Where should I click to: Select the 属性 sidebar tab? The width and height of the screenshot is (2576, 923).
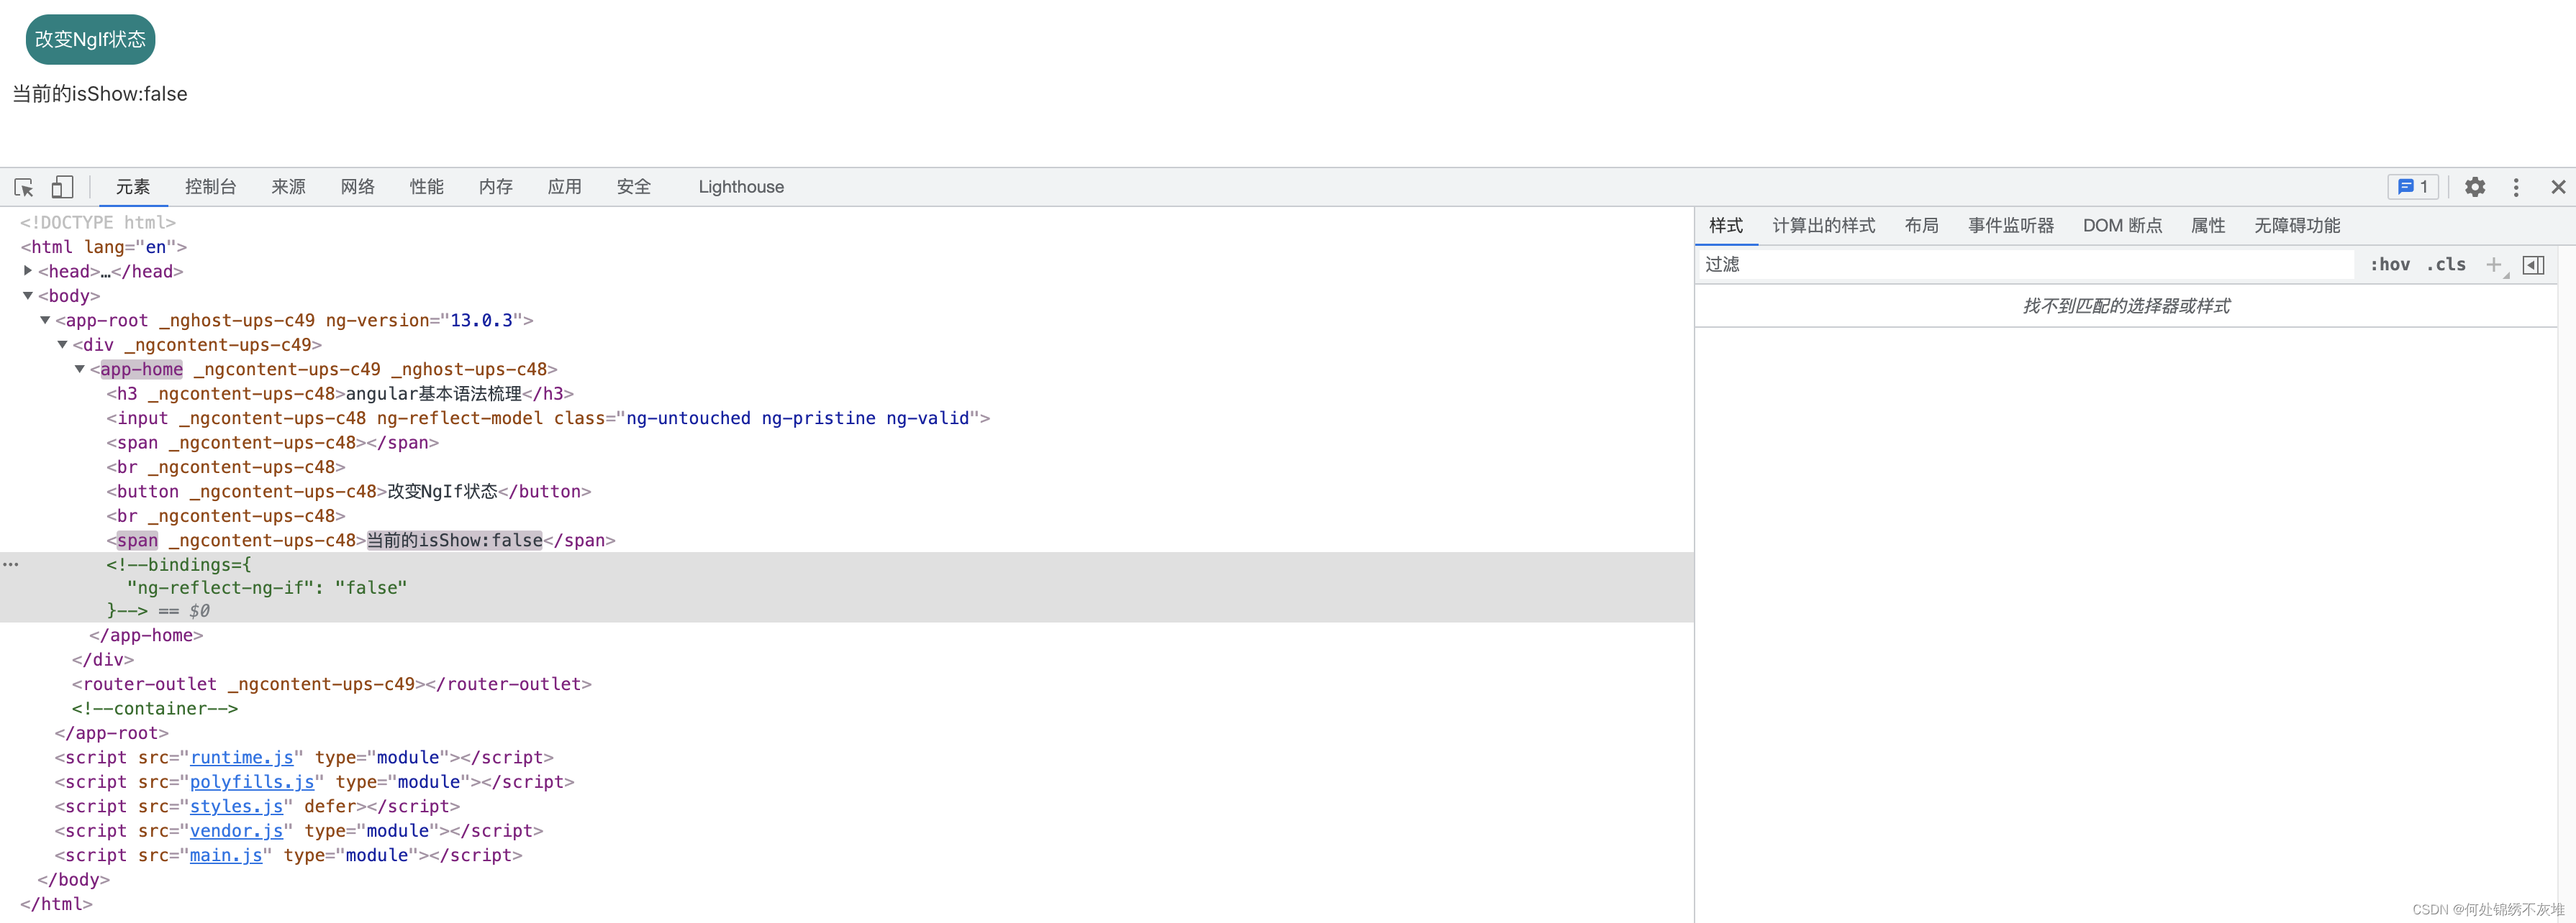click(x=2208, y=226)
